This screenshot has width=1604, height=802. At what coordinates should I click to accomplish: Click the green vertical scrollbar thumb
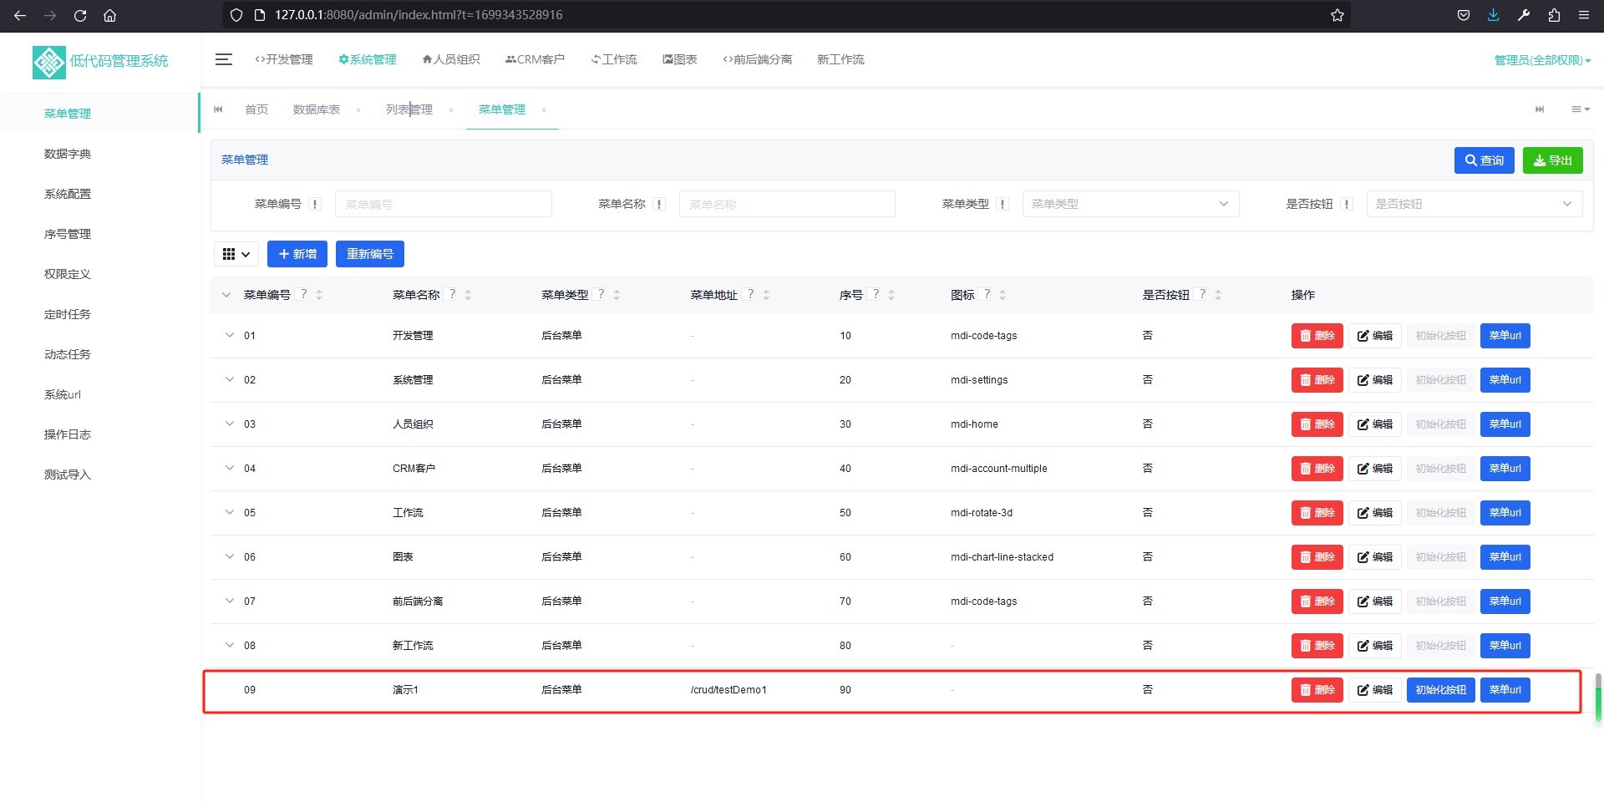pos(1597,698)
